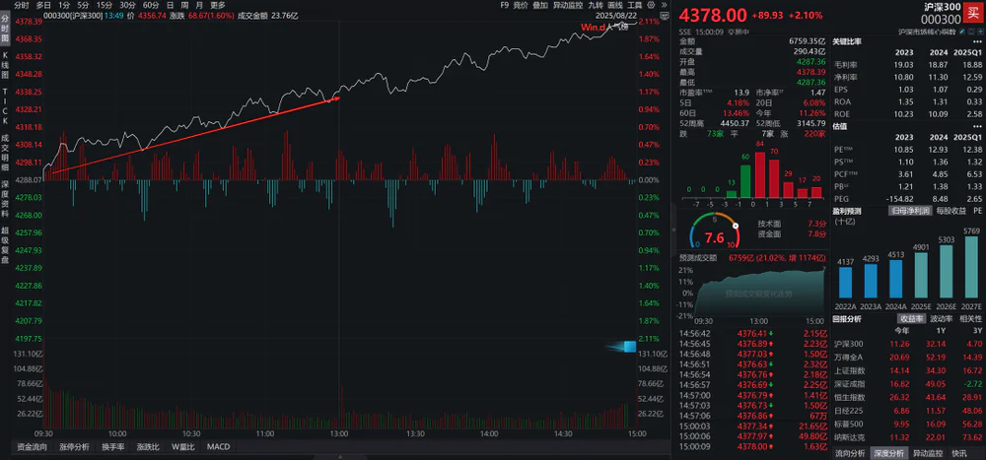Click the plus add icon under buy button
The image size is (986, 460).
click(980, 32)
